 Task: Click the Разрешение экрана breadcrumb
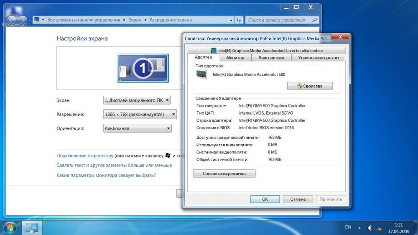(x=171, y=20)
